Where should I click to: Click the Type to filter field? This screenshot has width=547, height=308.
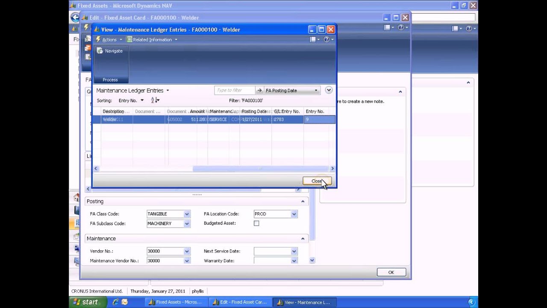[x=235, y=90]
